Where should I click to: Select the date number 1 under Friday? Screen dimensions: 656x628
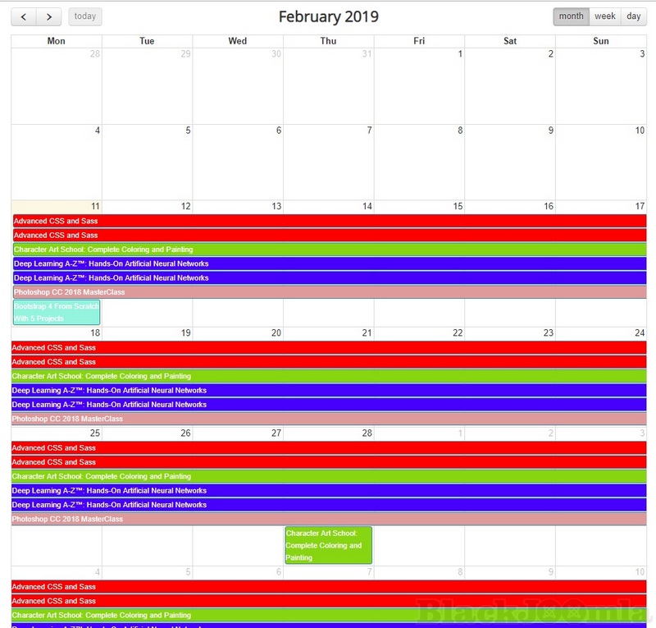460,54
